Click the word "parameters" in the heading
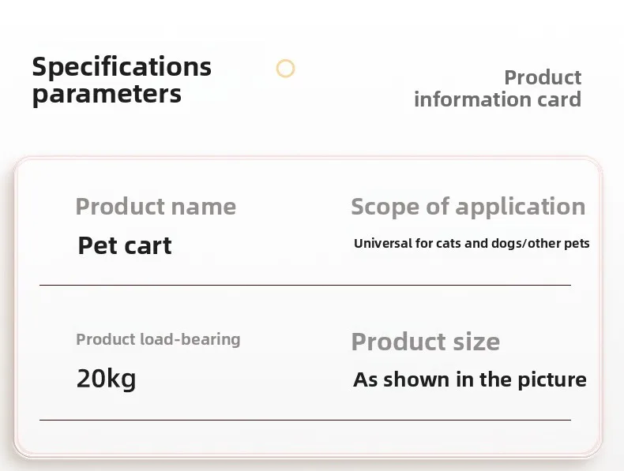Viewport: 624px width, 471px height. click(x=107, y=95)
